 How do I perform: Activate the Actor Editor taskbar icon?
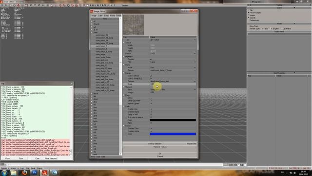tap(44, 173)
